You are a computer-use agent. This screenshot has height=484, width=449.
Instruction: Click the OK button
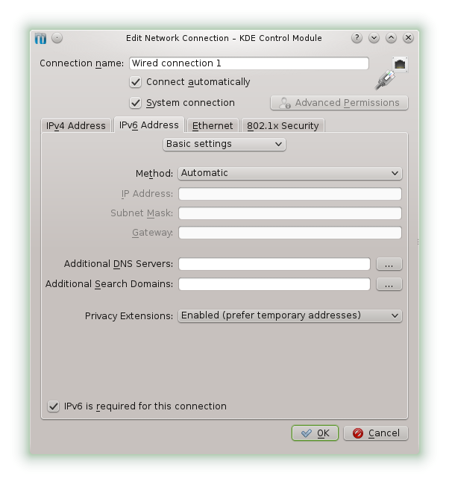(x=315, y=433)
